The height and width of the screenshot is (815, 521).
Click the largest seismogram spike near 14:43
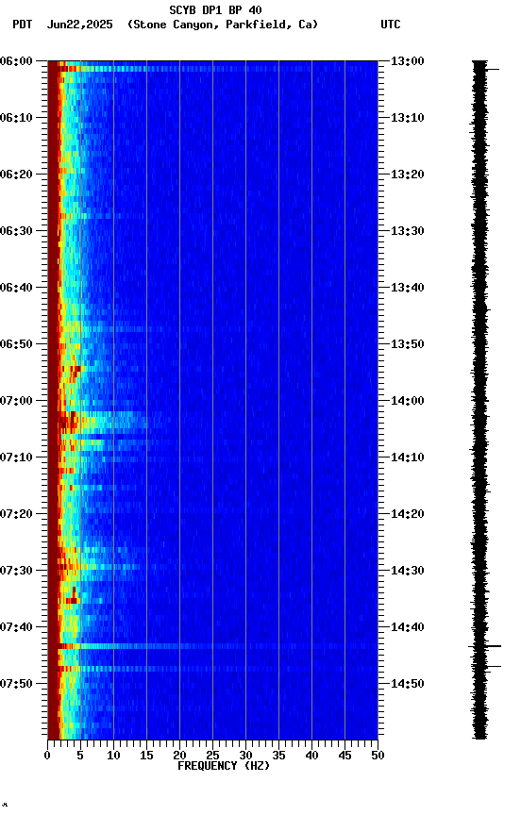point(484,646)
